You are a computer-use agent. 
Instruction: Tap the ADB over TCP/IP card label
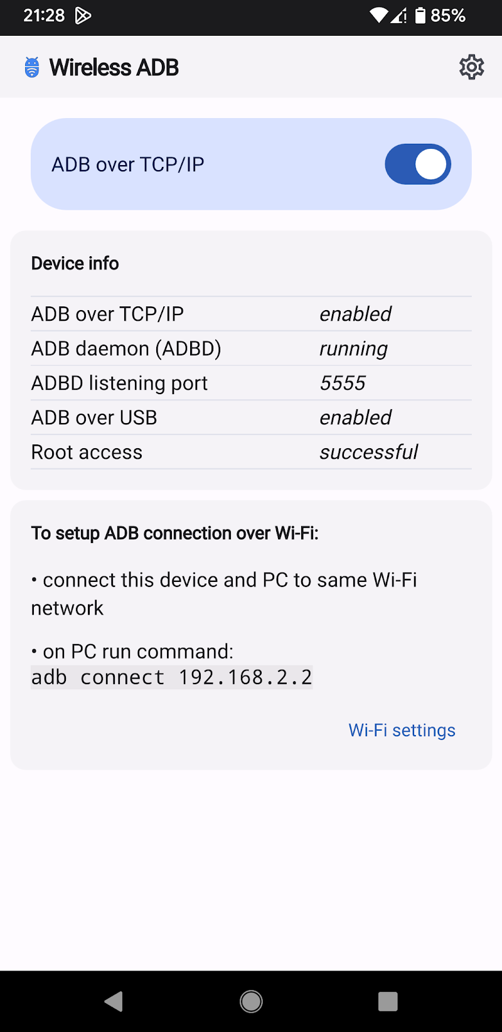(x=128, y=164)
